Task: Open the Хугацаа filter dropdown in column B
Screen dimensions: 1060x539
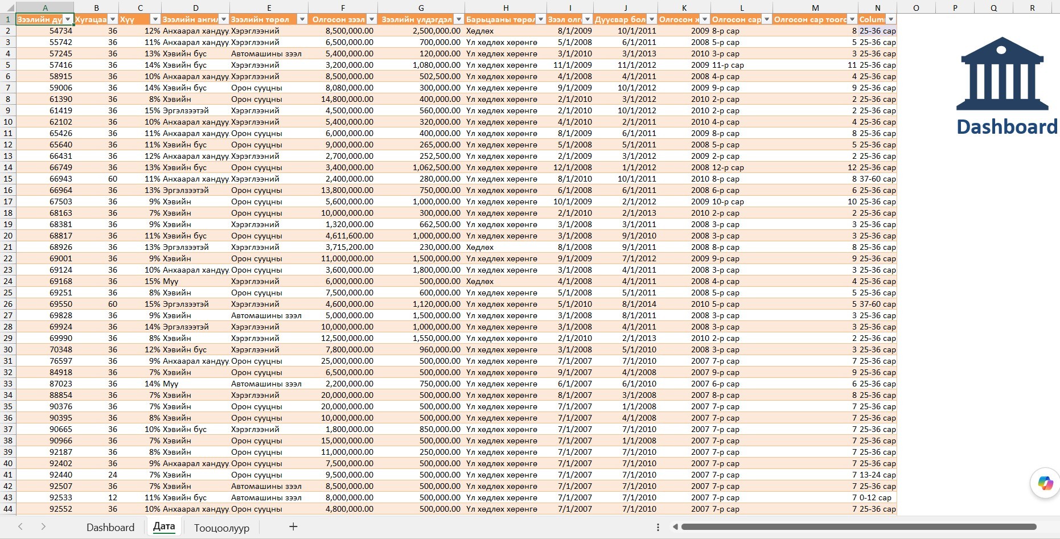Action: coord(113,19)
